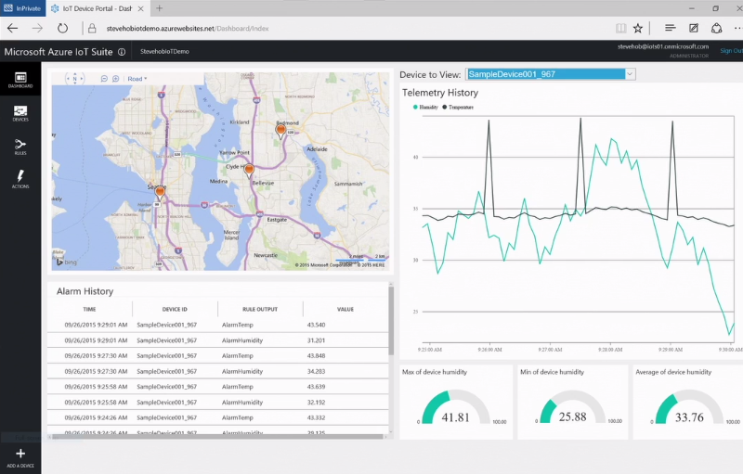This screenshot has height=474, width=743.
Task: Zoom in on the Bing map
Action: 115,79
